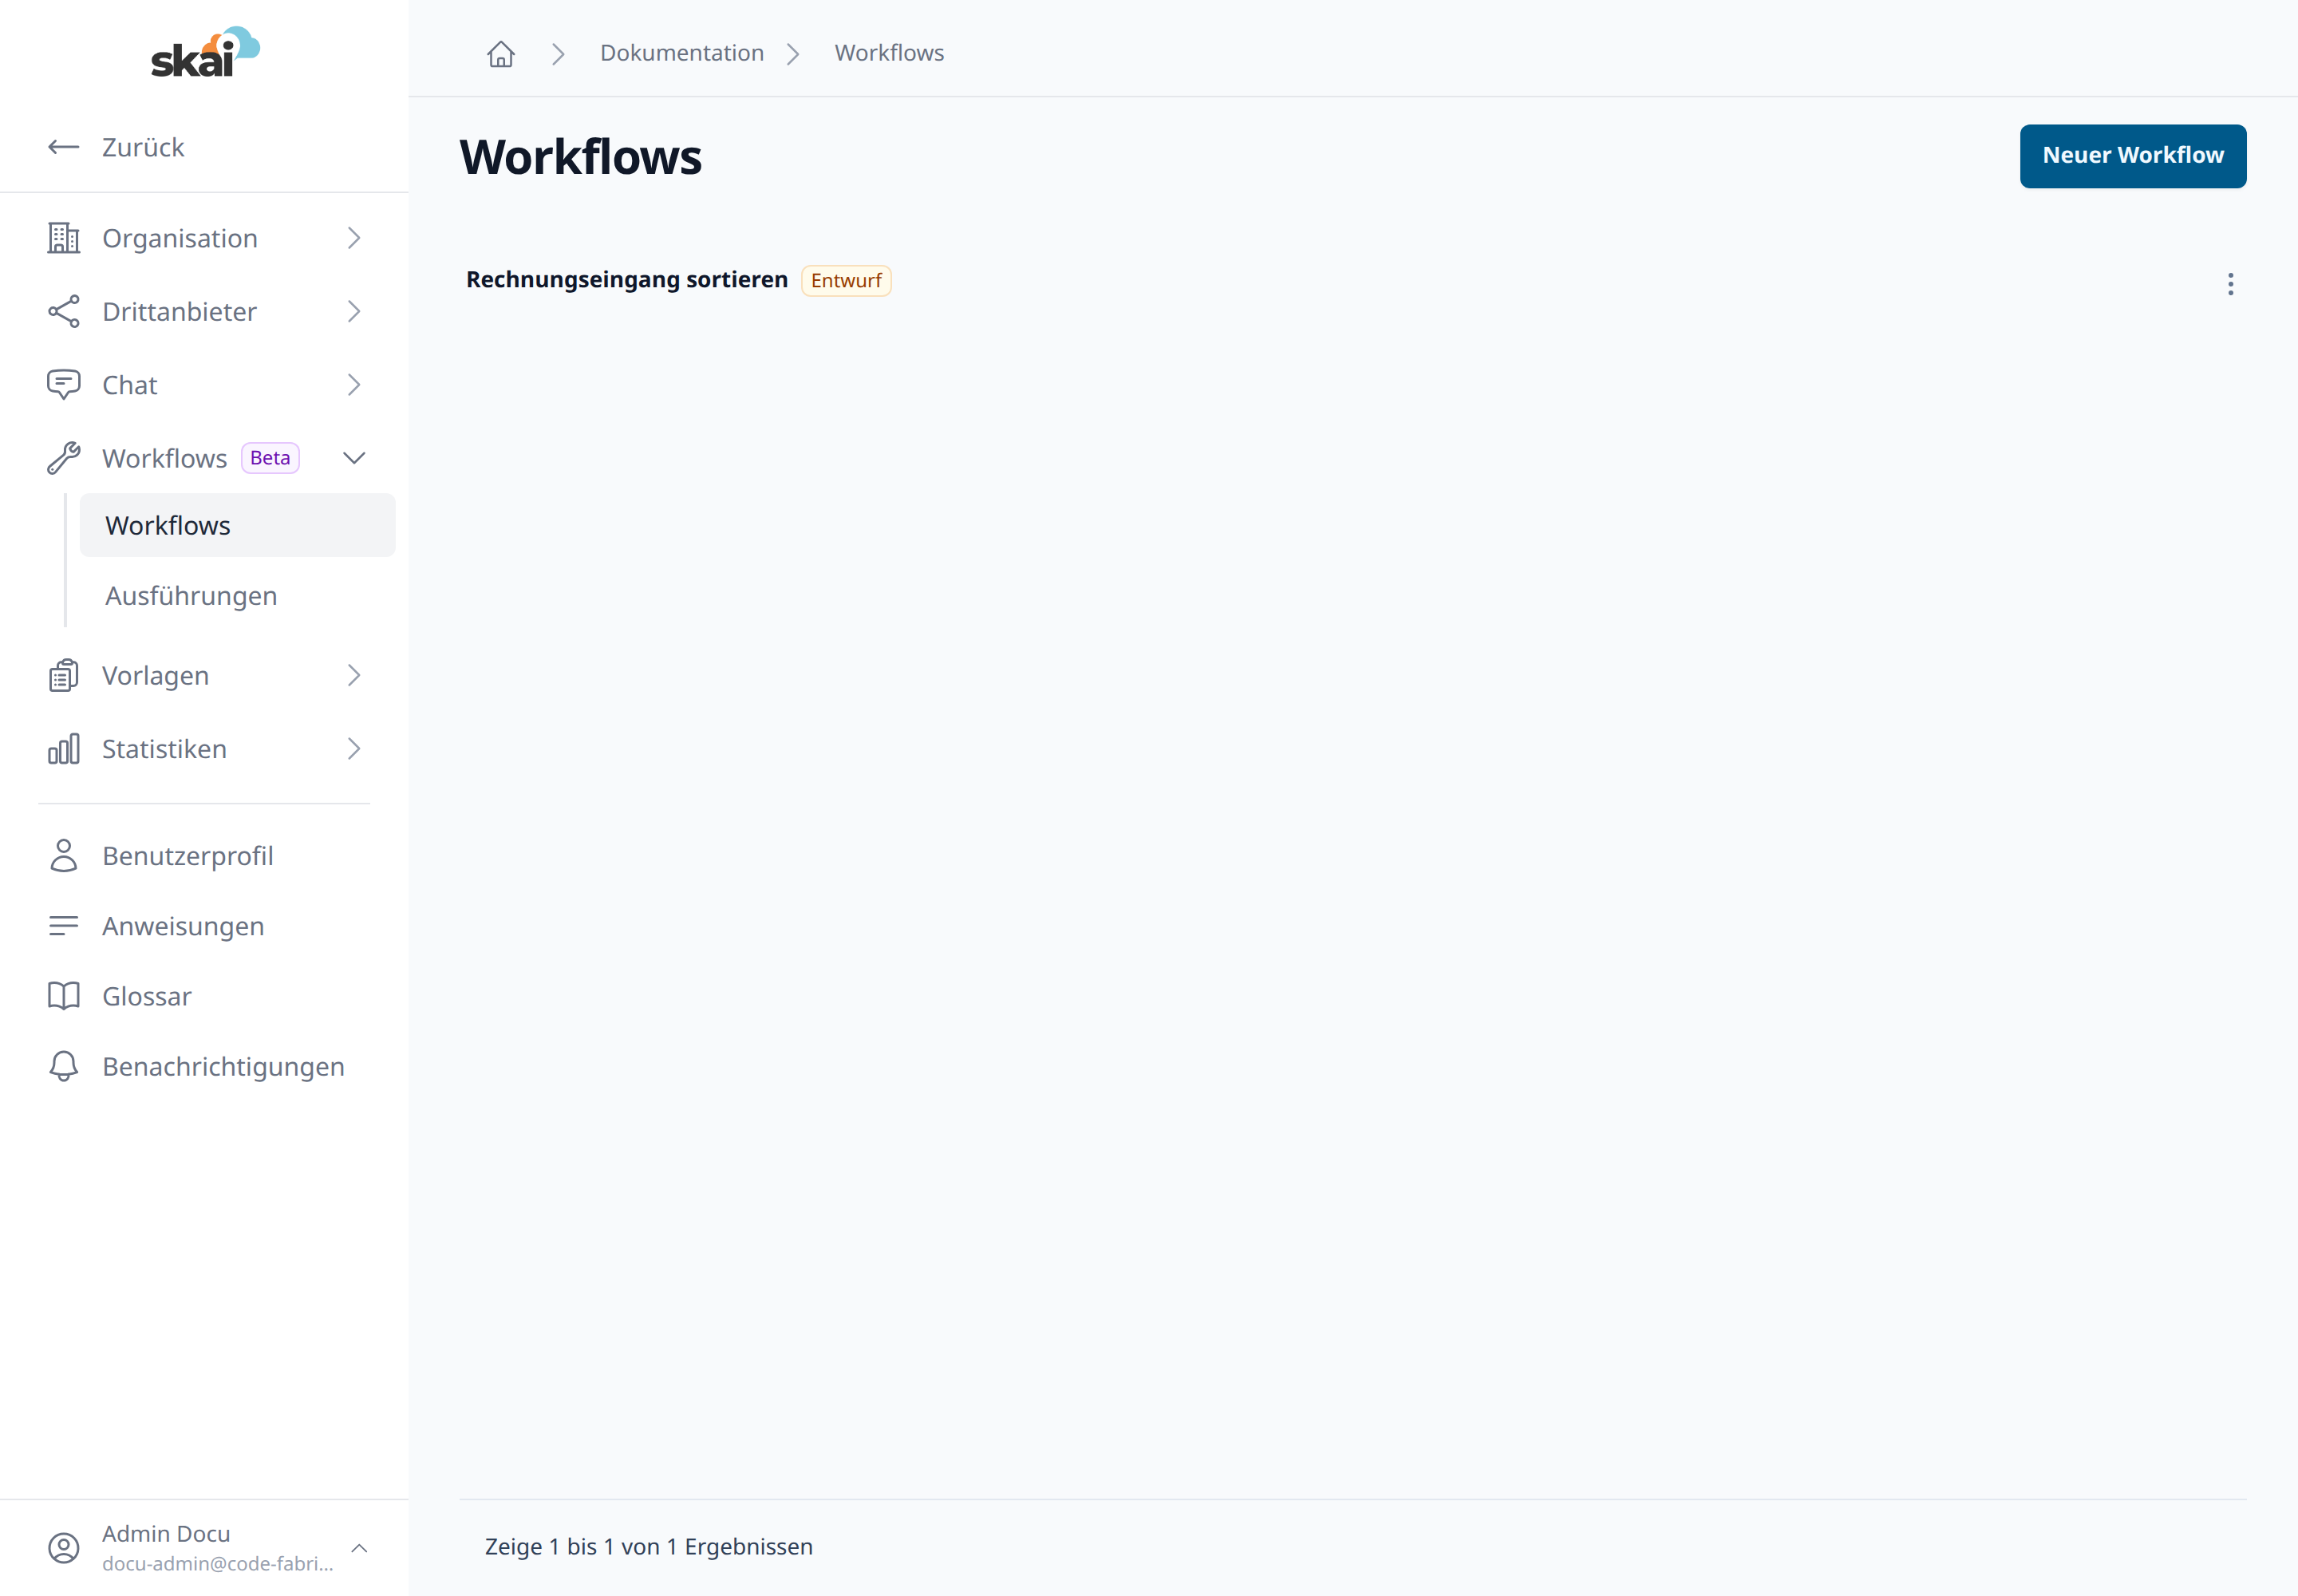Open the Vorlagen menu label
The width and height of the screenshot is (2298, 1596).
155,676
